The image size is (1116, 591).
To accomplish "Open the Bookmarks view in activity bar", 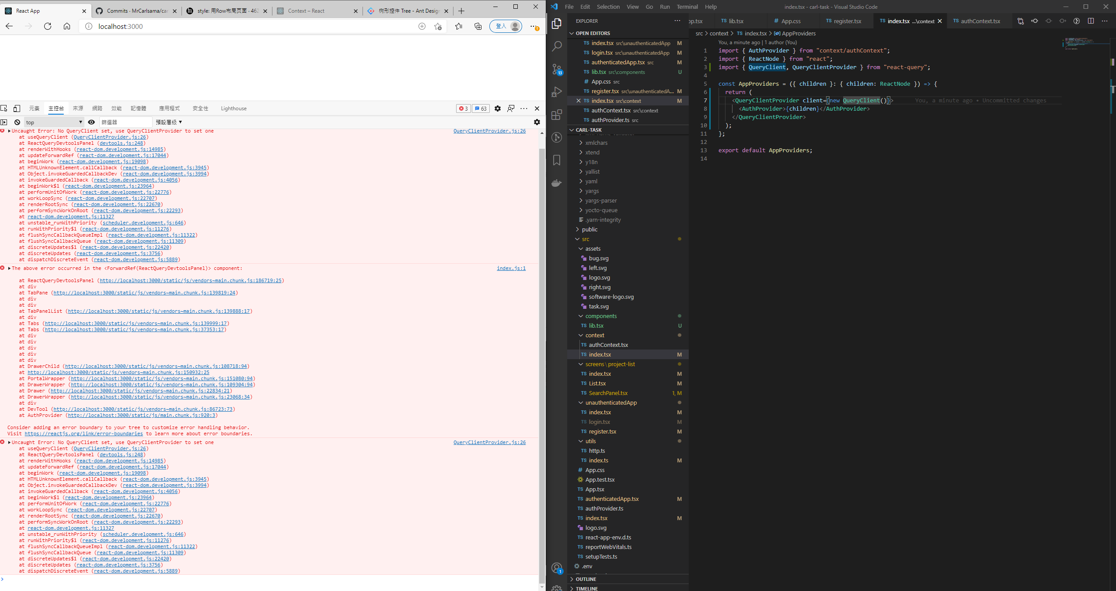I will (x=557, y=160).
